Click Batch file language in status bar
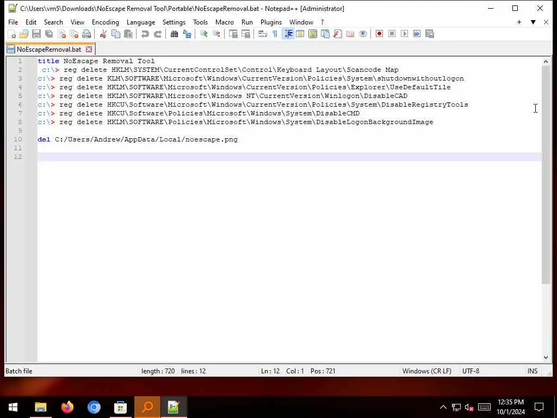The width and height of the screenshot is (557, 418). pos(19,371)
